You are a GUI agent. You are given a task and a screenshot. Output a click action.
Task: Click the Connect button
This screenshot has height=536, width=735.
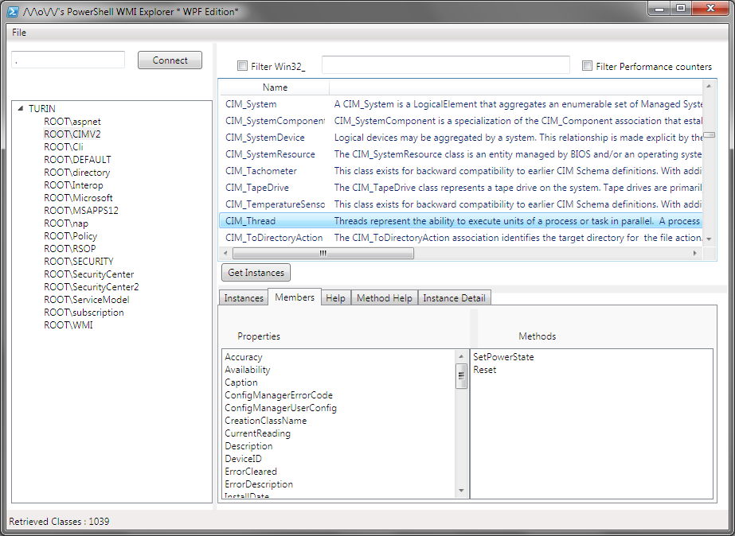tap(170, 60)
